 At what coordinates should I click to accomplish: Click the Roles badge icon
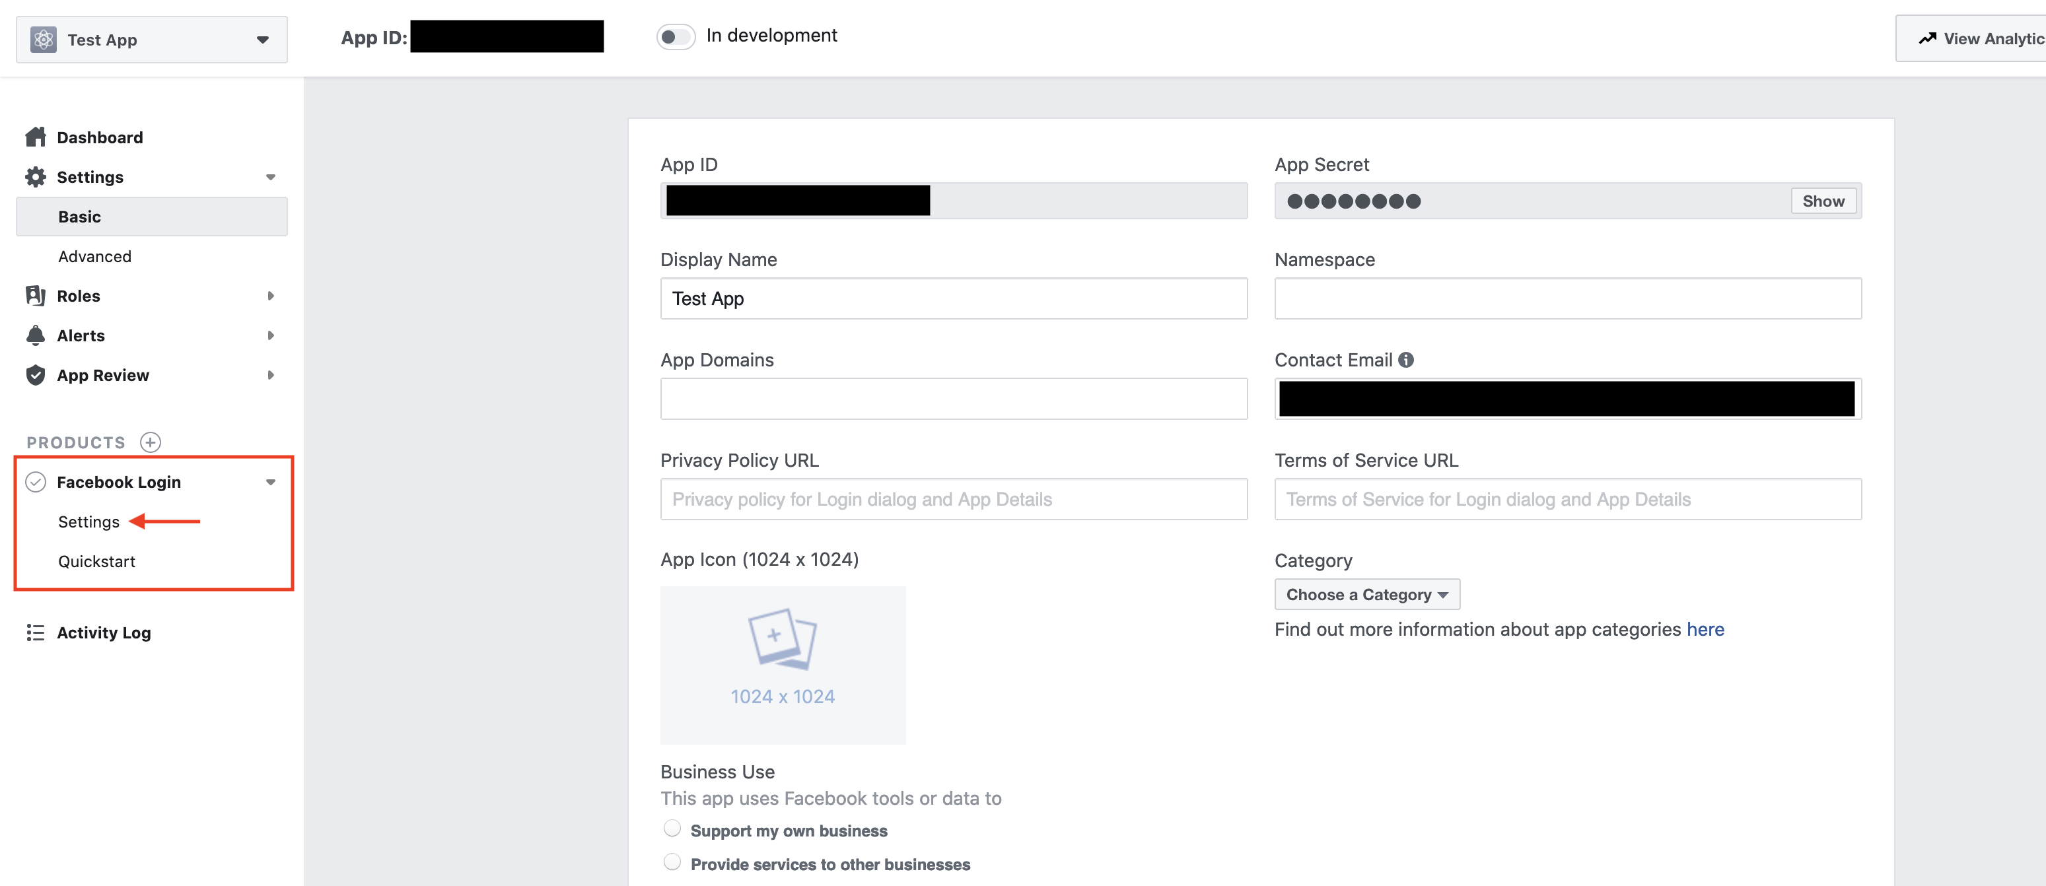tap(36, 295)
